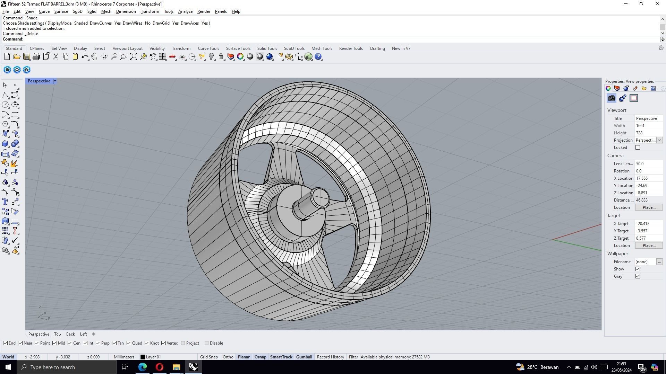The height and width of the screenshot is (374, 666).
Task: Toggle Gumball in the status bar
Action: pos(304,357)
